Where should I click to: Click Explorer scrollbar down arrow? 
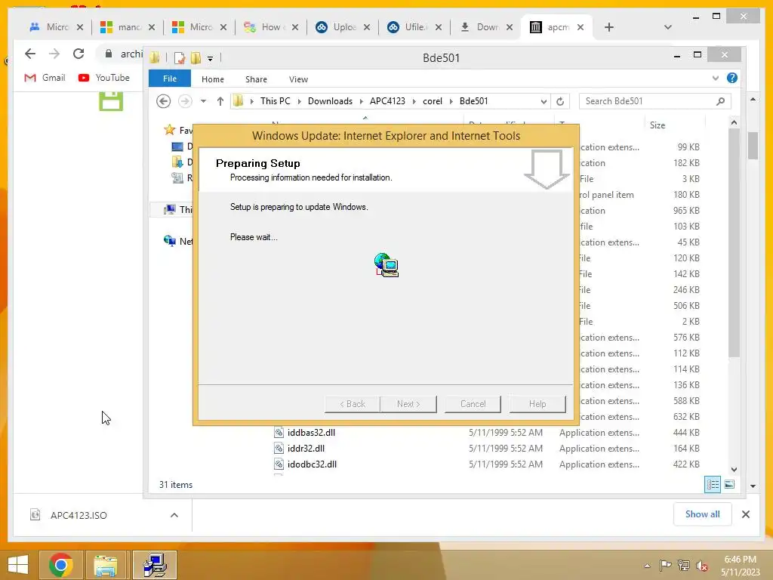[x=734, y=470]
